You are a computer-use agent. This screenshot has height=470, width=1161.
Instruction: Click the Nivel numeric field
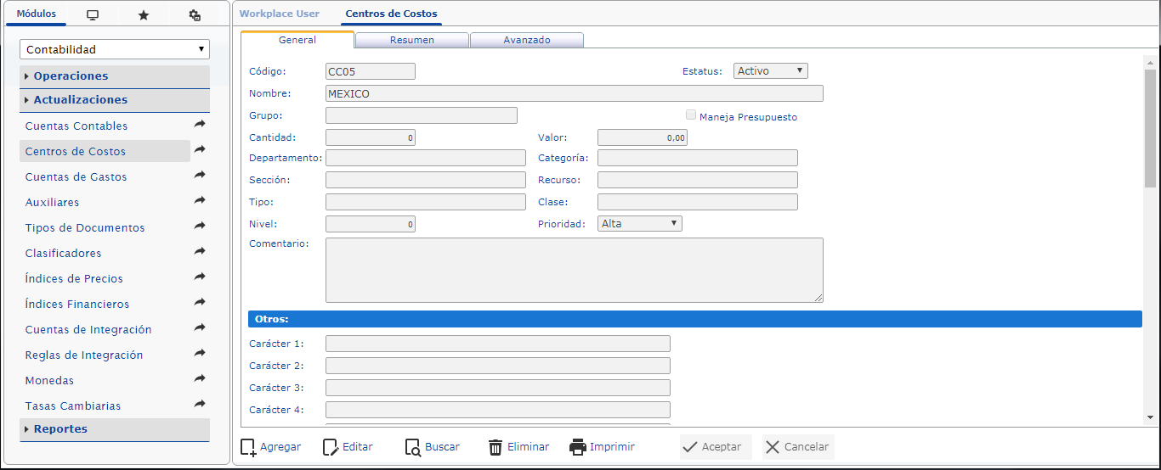371,224
